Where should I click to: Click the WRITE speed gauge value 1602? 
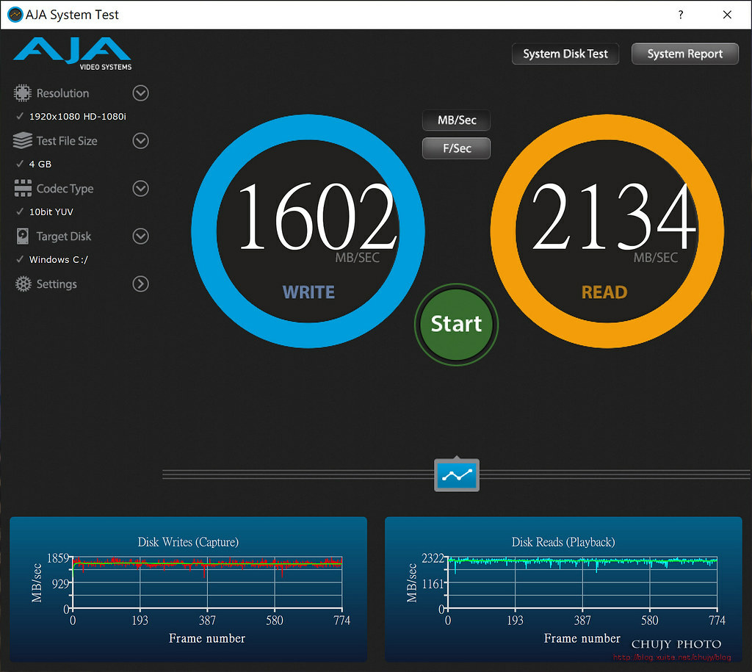[x=317, y=217]
